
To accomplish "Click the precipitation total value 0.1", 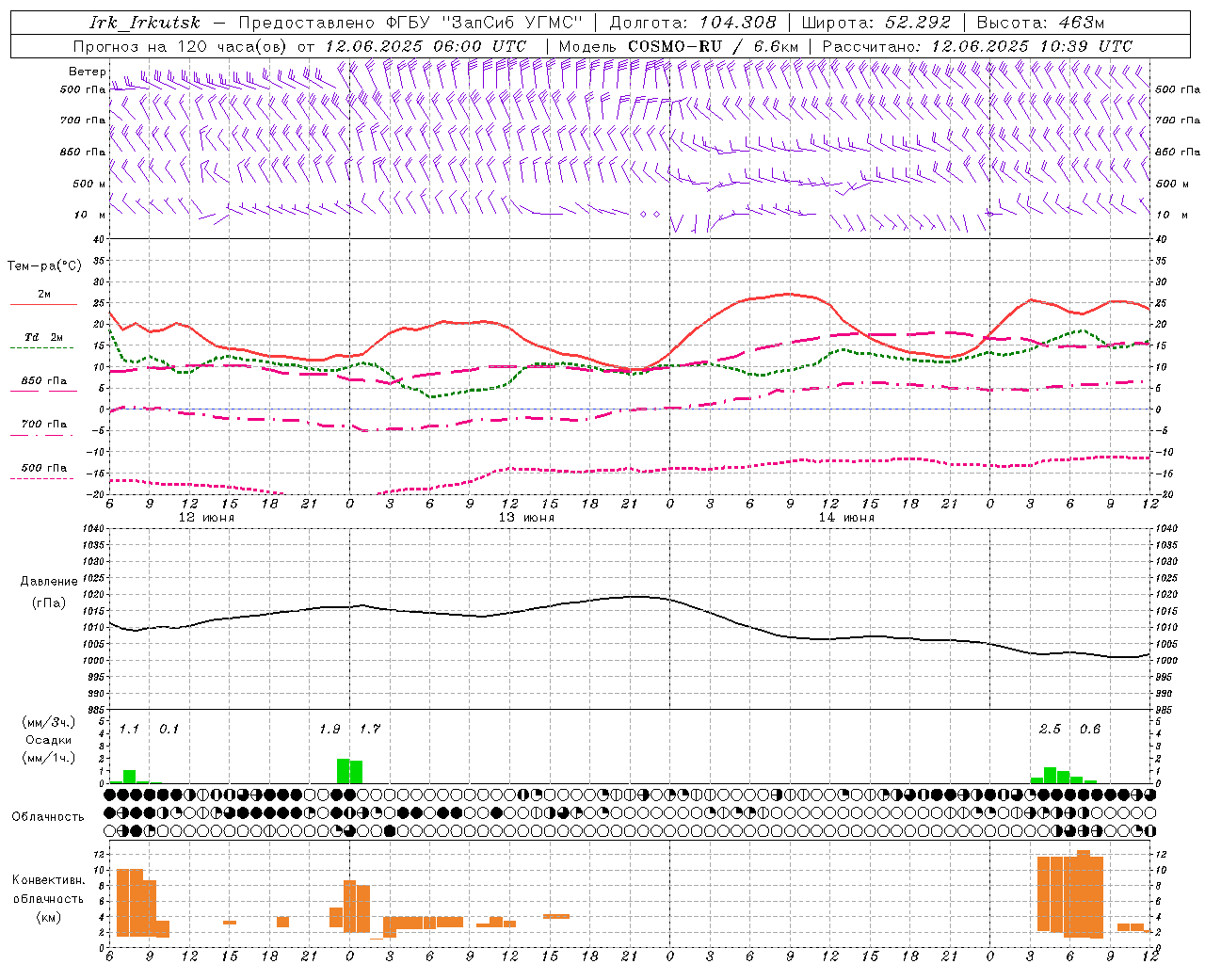I will tap(169, 730).
